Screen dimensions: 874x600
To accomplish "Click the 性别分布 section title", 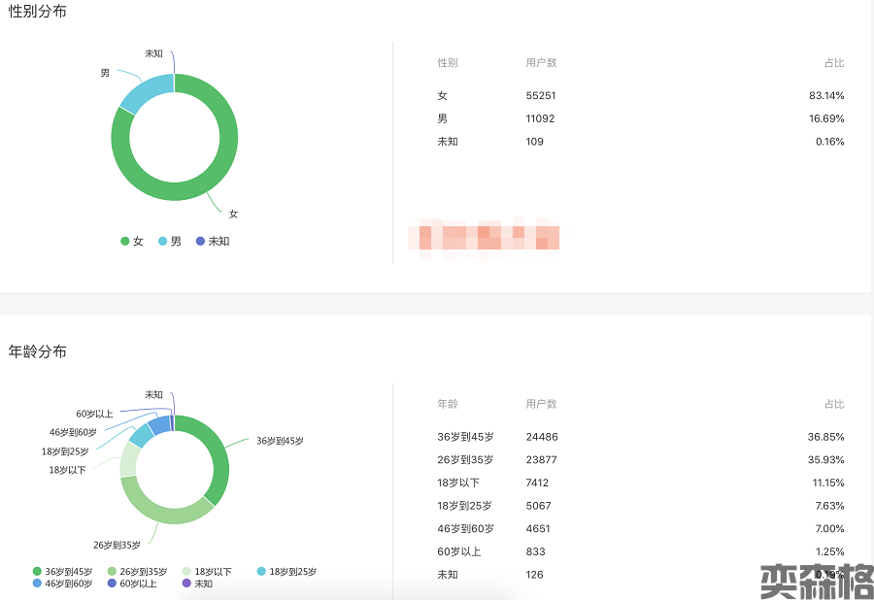I will (x=38, y=12).
